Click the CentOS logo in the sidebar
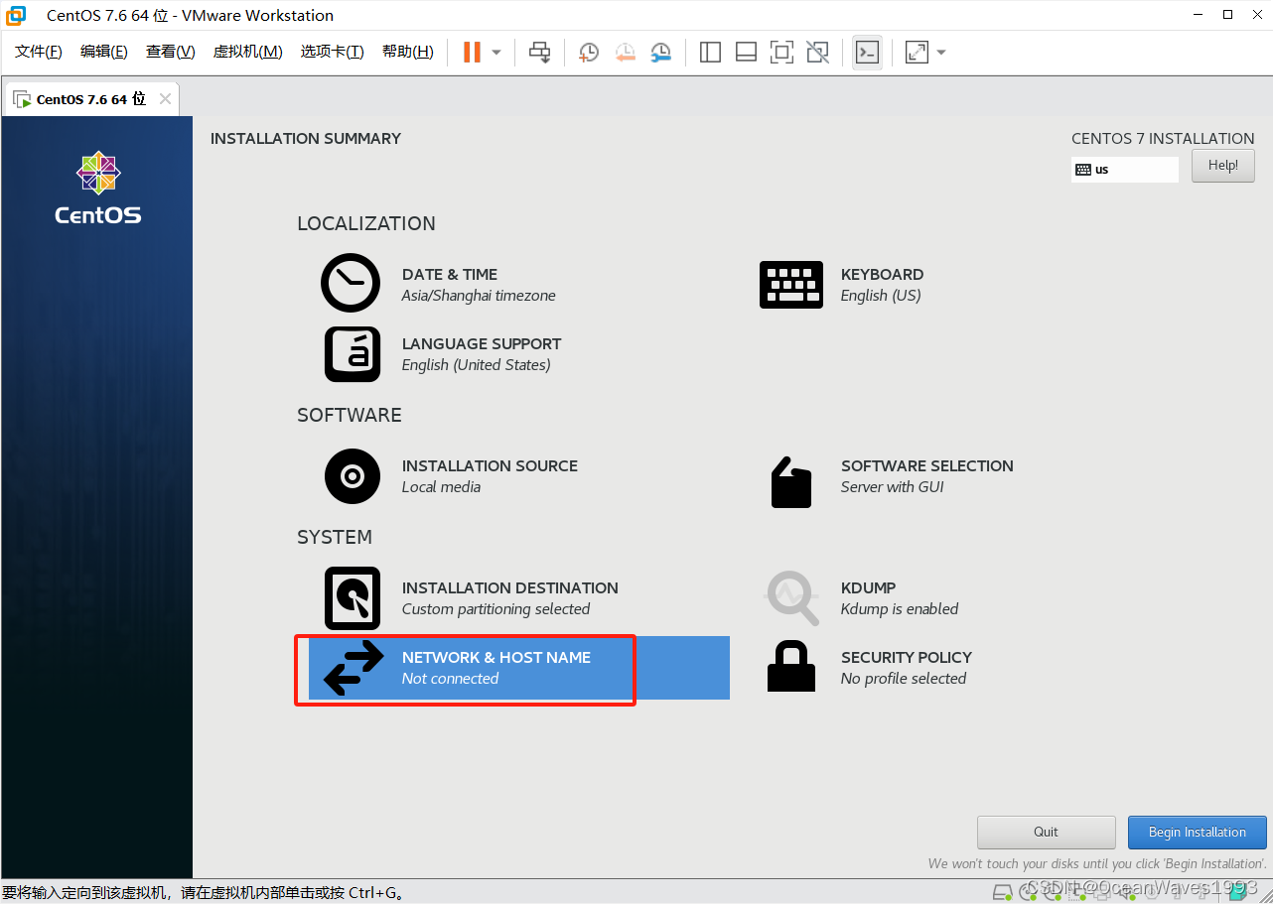The image size is (1273, 904). (x=98, y=188)
